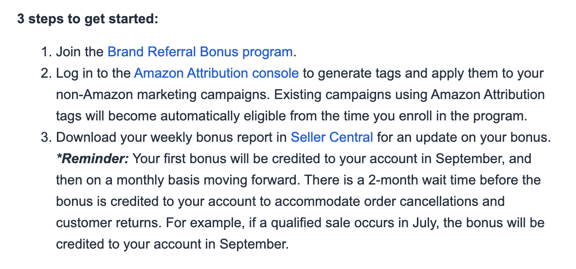
Task: Click 'Existing campaigns using Amazon Attribution' sentence
Action: [x=410, y=95]
